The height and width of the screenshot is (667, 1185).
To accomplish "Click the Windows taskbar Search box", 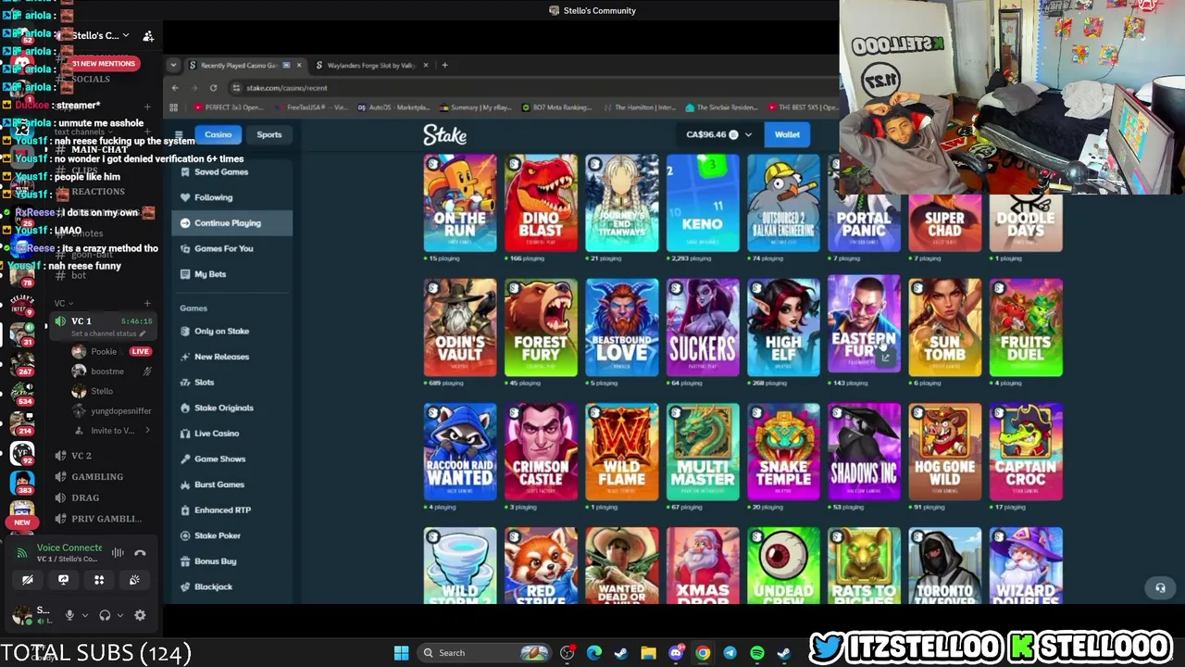I will pos(484,653).
